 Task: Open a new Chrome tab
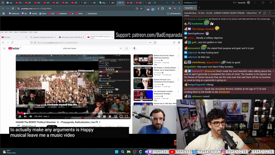pos(155,3)
